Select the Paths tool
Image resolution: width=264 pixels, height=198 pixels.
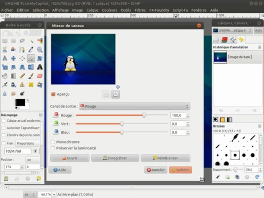coord(22,50)
